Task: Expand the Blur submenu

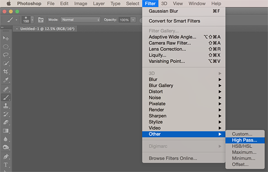Action: (184, 79)
